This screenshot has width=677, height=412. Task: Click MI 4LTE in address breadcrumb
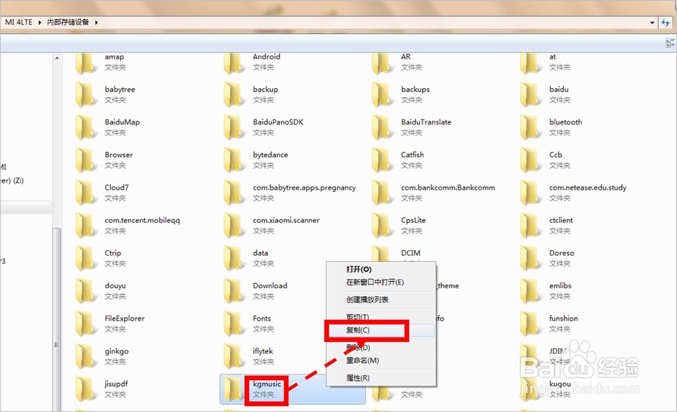pos(18,22)
